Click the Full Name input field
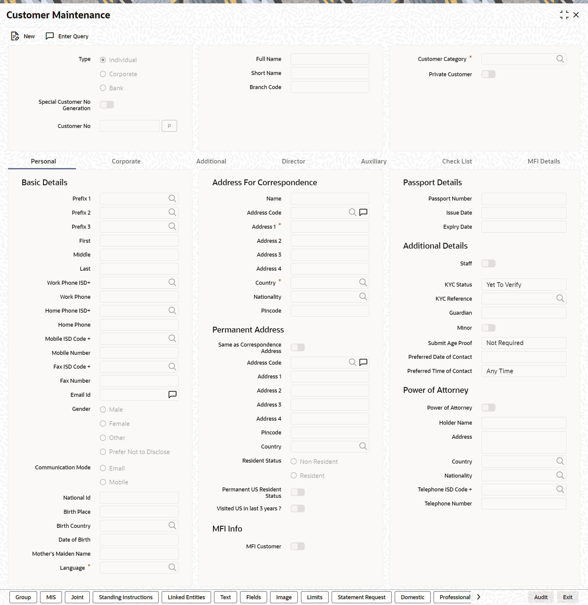The image size is (588, 605). (330, 59)
